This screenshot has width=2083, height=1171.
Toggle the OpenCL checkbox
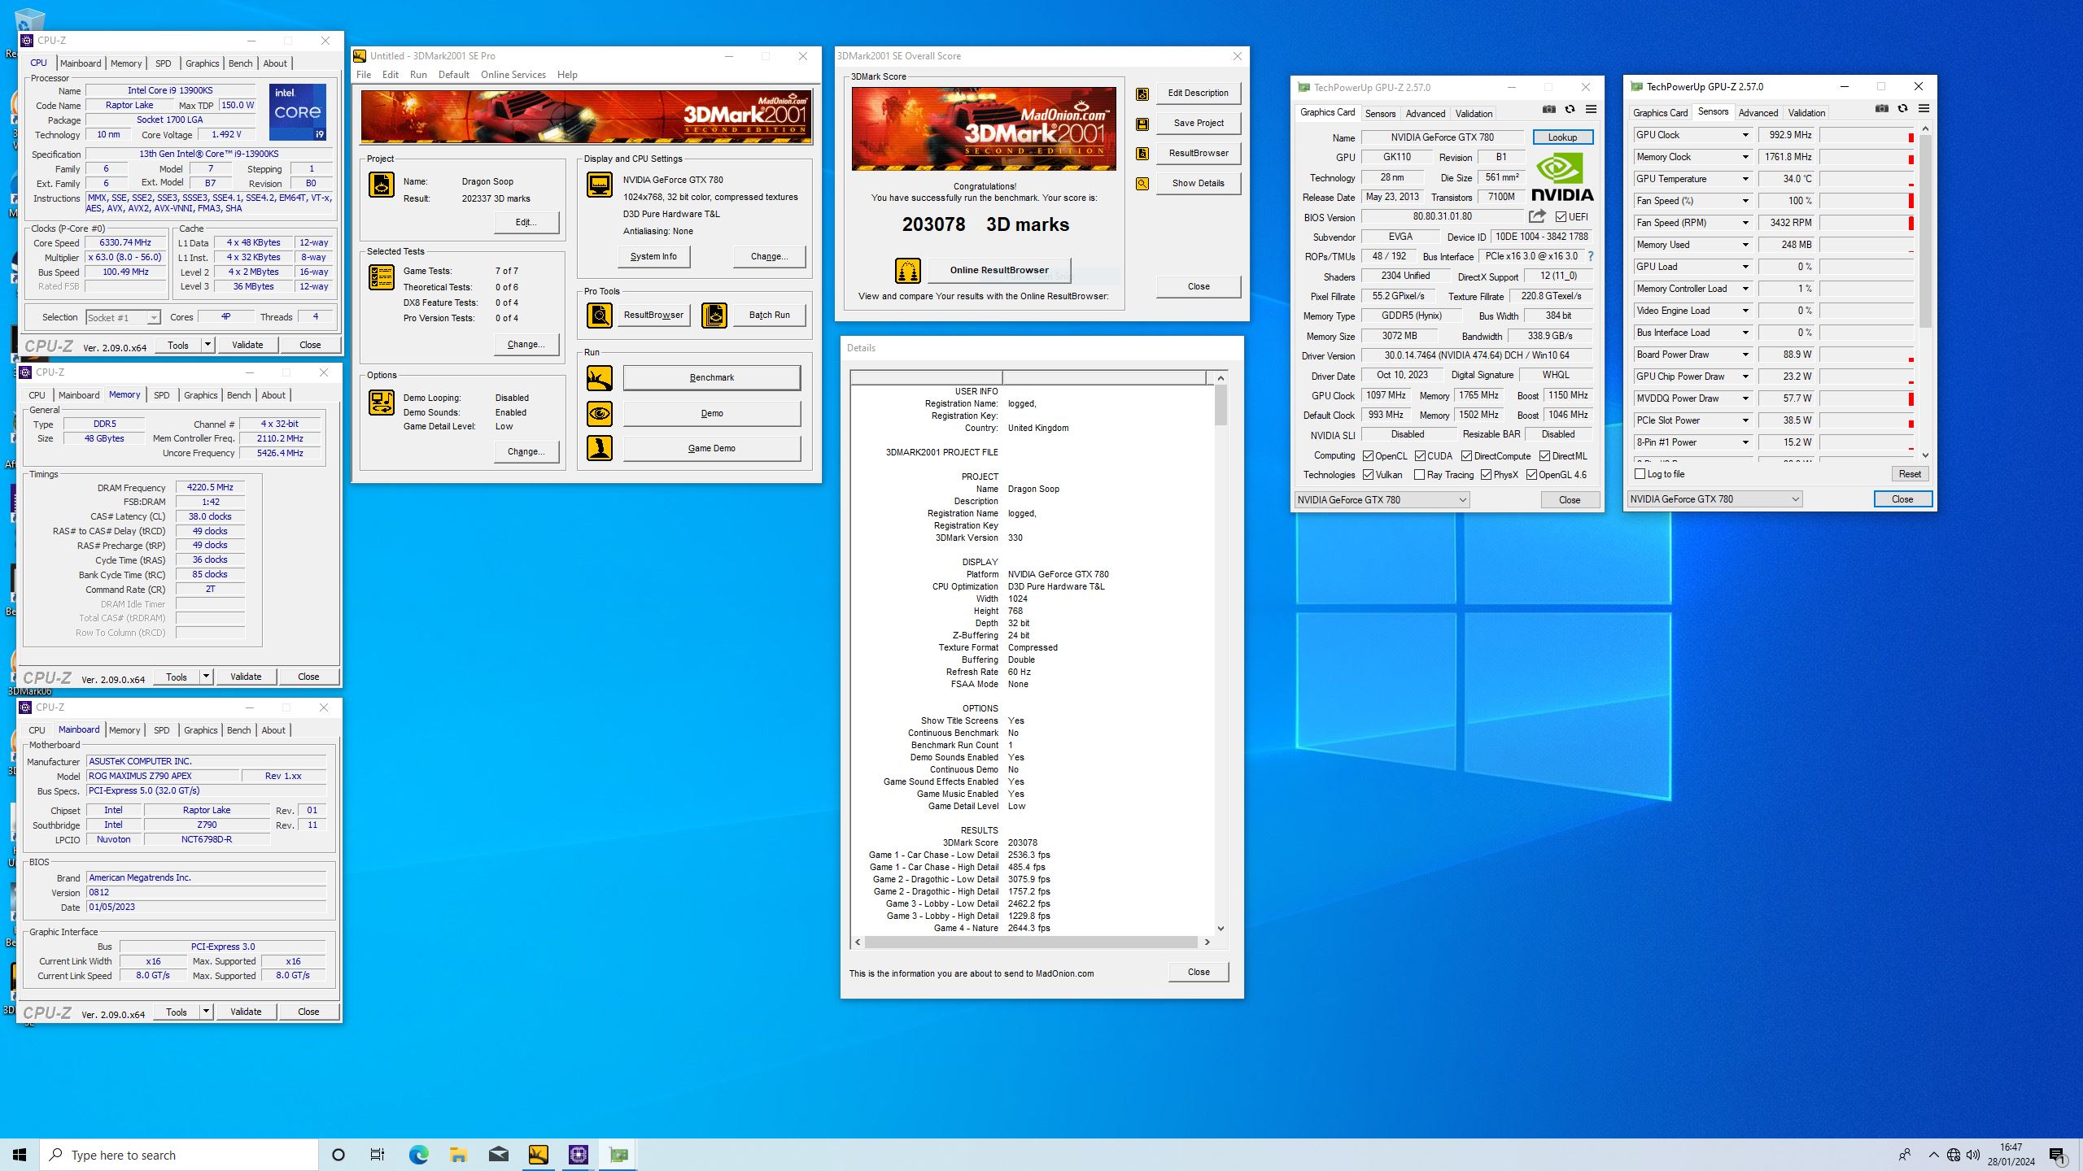1369,456
